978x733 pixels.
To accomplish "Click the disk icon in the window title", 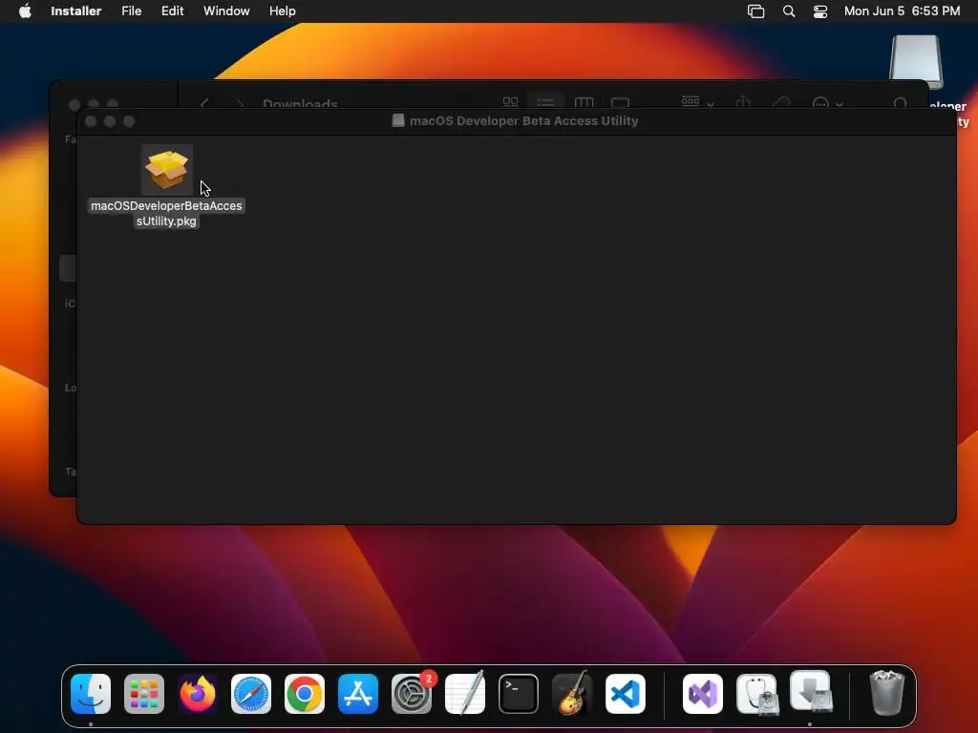I will 398,120.
